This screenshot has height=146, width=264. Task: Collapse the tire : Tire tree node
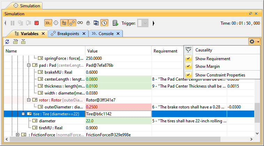[23, 114]
